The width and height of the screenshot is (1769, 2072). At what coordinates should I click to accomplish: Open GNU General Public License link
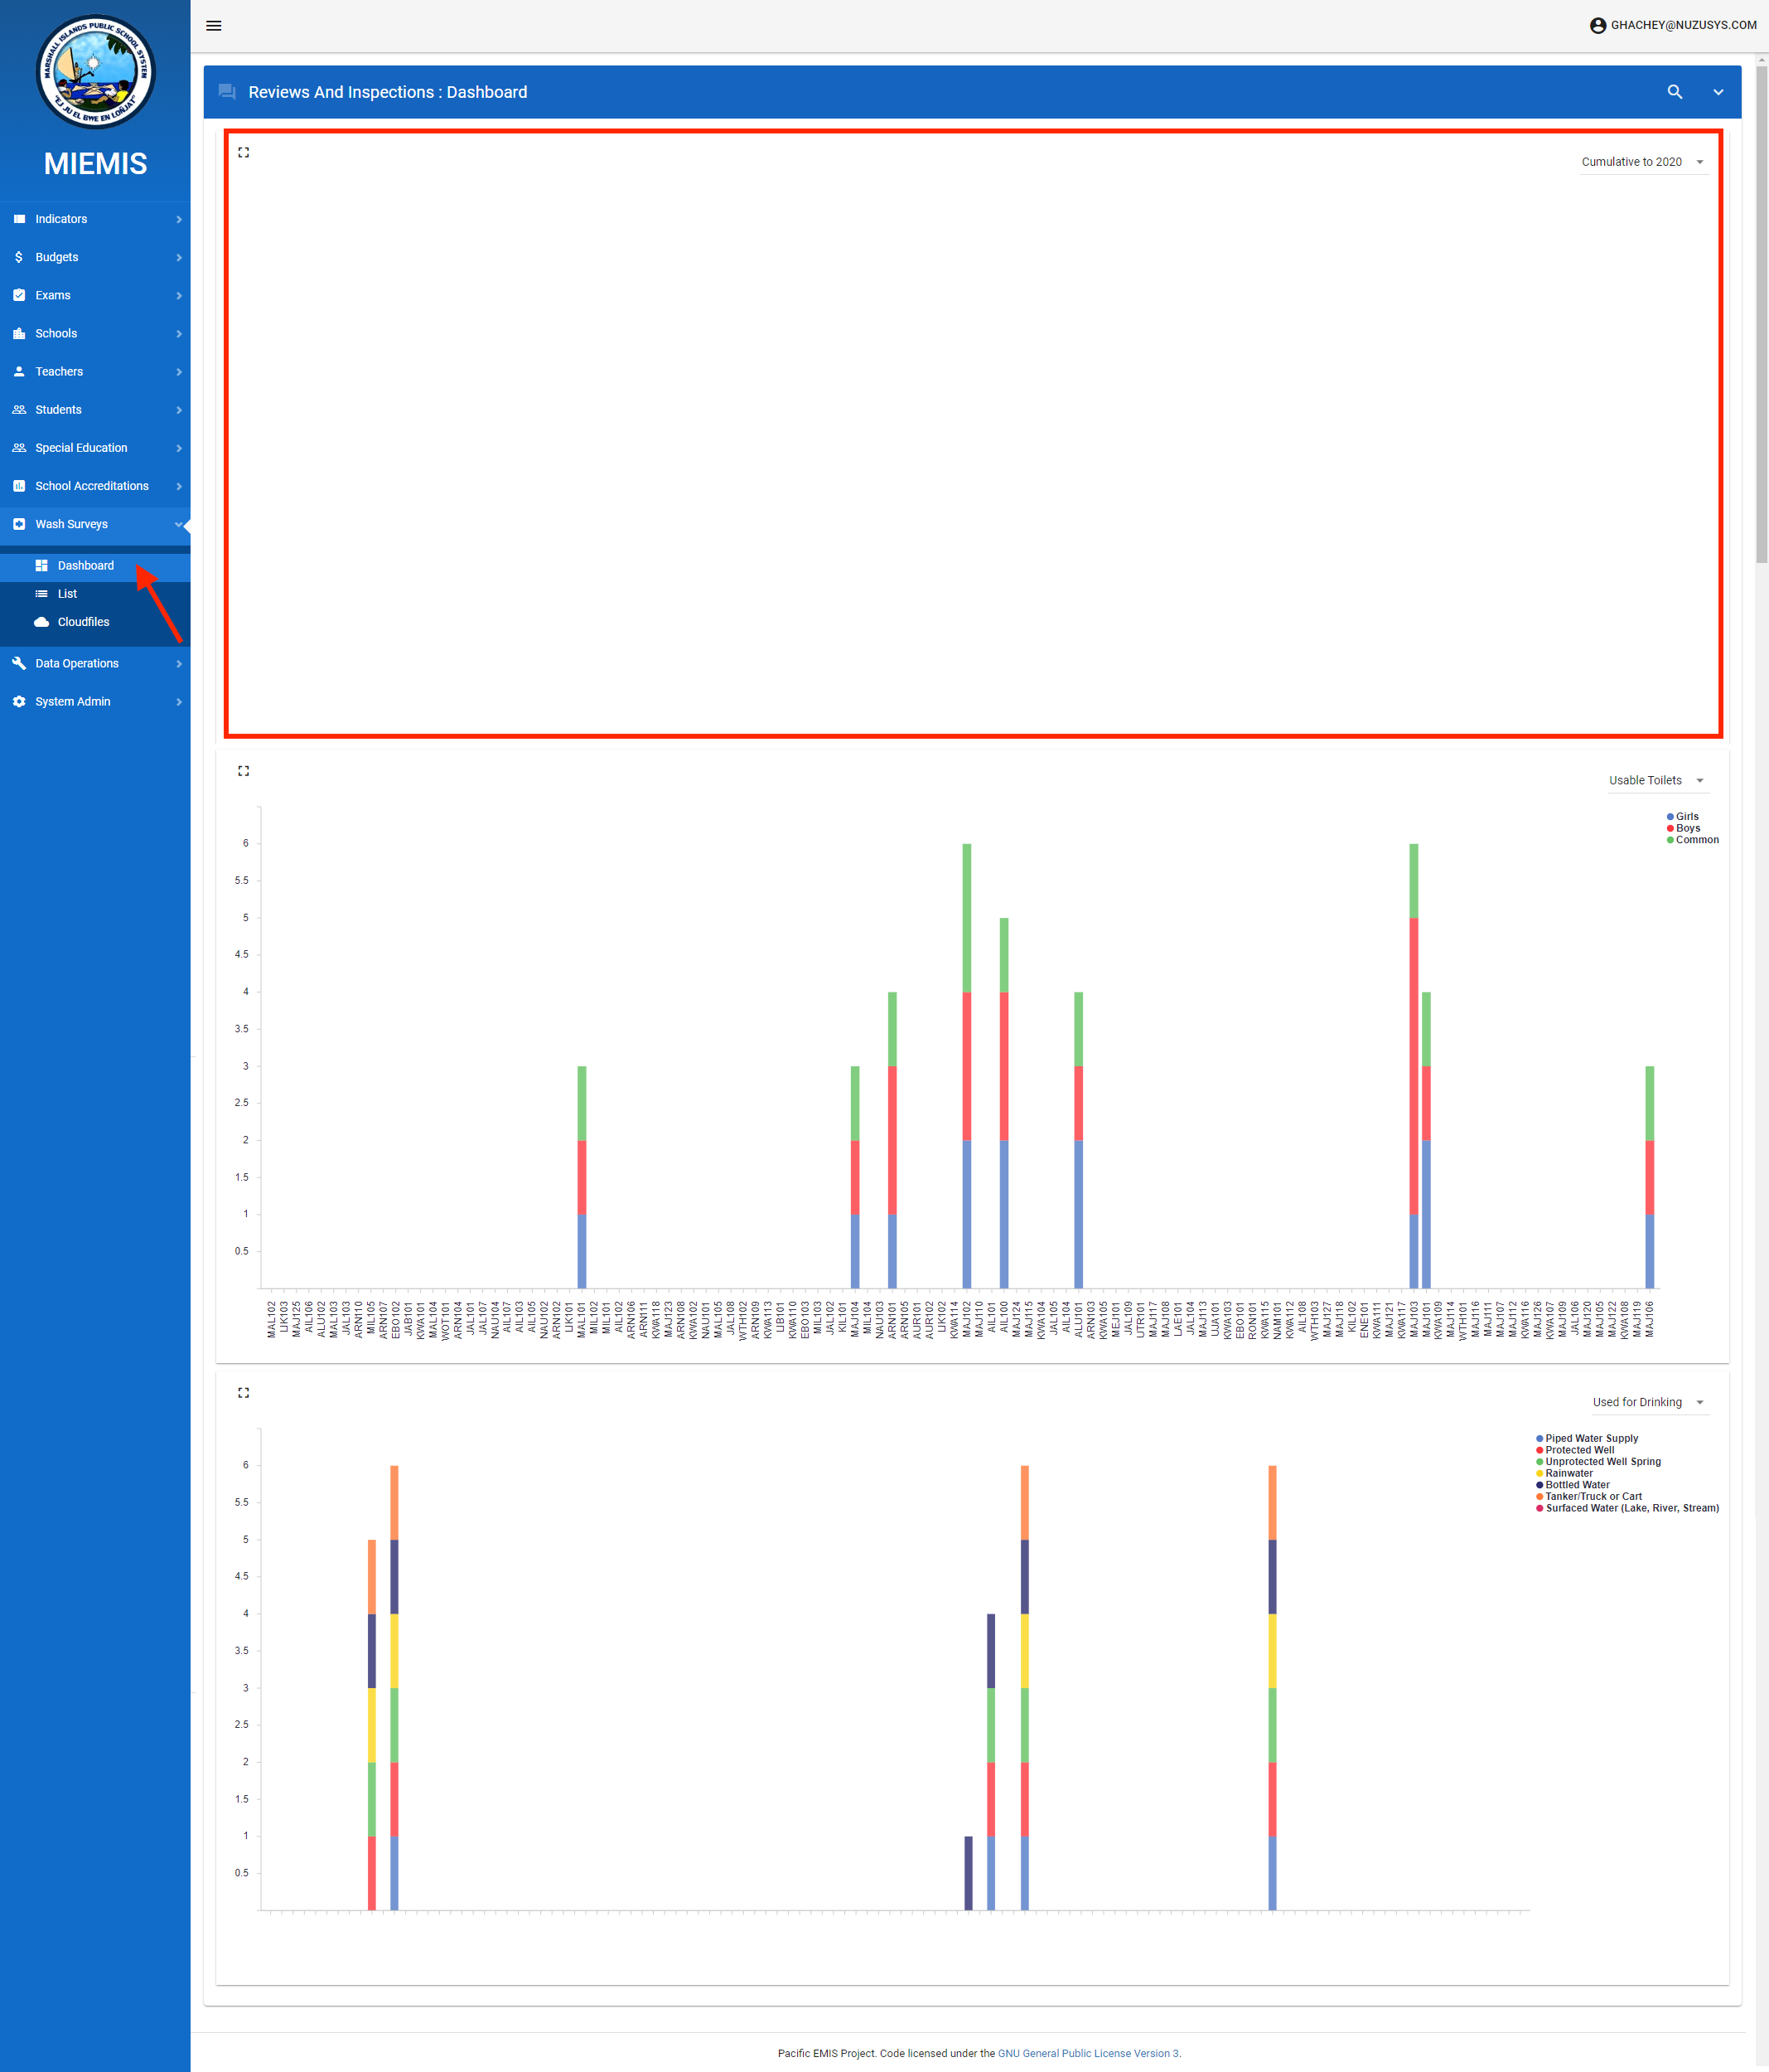(x=1087, y=2053)
